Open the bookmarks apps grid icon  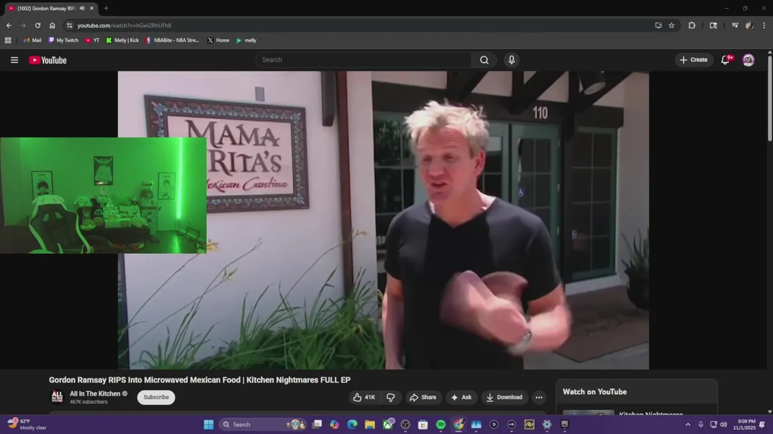pyautogui.click(x=8, y=40)
